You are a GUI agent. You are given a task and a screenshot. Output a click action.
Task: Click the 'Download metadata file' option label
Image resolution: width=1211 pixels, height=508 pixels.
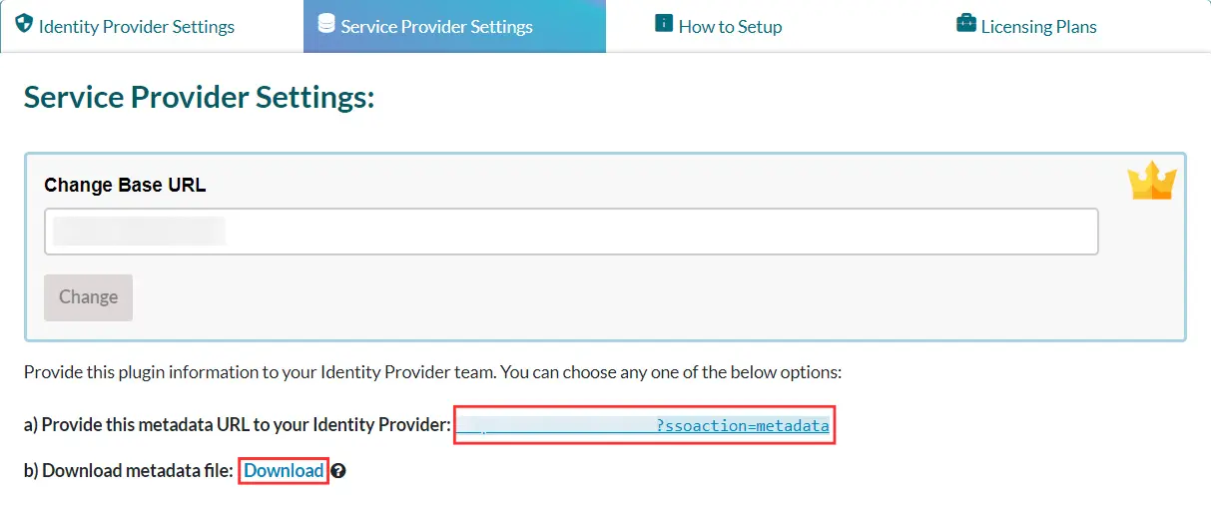coord(130,471)
